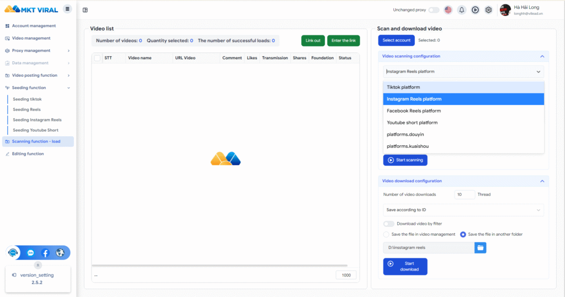Screen dimensions: 565x297
Task: Click Editing function pencil icon
Action: click(7, 154)
